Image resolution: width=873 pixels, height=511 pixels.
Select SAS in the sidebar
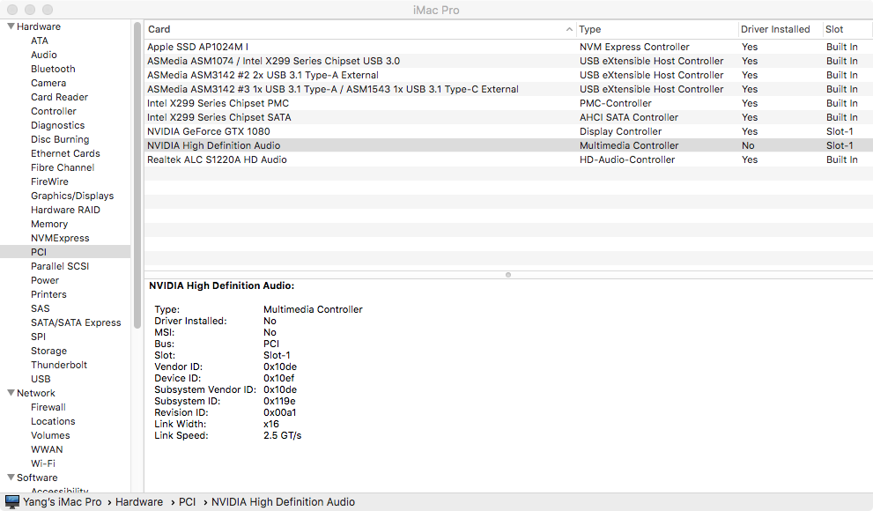[x=41, y=308]
